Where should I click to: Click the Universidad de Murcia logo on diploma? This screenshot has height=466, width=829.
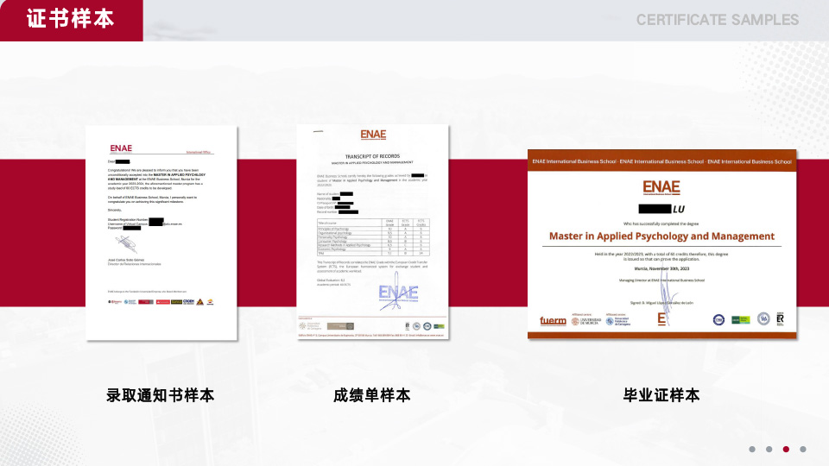[x=586, y=320]
